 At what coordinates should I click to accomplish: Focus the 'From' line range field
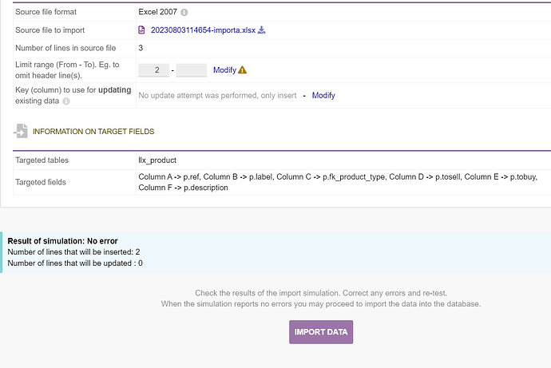click(154, 70)
